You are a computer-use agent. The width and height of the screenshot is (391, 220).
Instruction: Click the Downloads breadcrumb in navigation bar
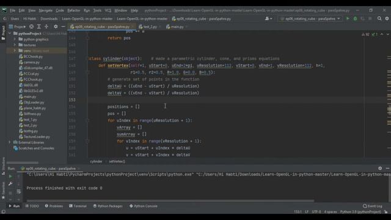pyautogui.click(x=49, y=19)
